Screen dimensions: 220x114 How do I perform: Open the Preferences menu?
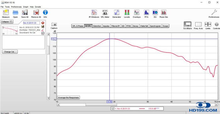pyautogui.click(x=16, y=7)
